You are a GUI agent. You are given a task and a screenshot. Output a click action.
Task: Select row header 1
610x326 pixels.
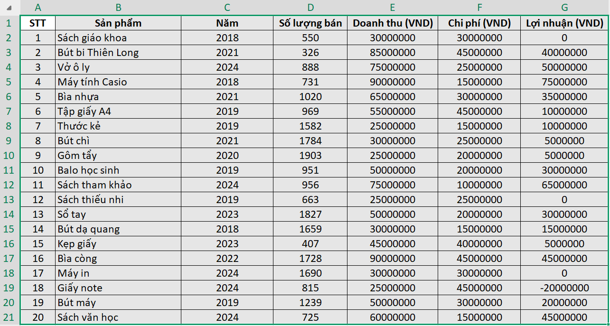coord(9,23)
